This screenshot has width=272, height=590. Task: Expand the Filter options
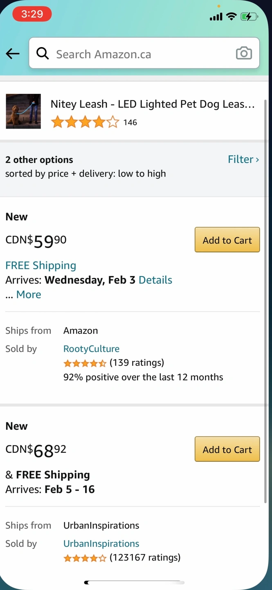pyautogui.click(x=243, y=159)
